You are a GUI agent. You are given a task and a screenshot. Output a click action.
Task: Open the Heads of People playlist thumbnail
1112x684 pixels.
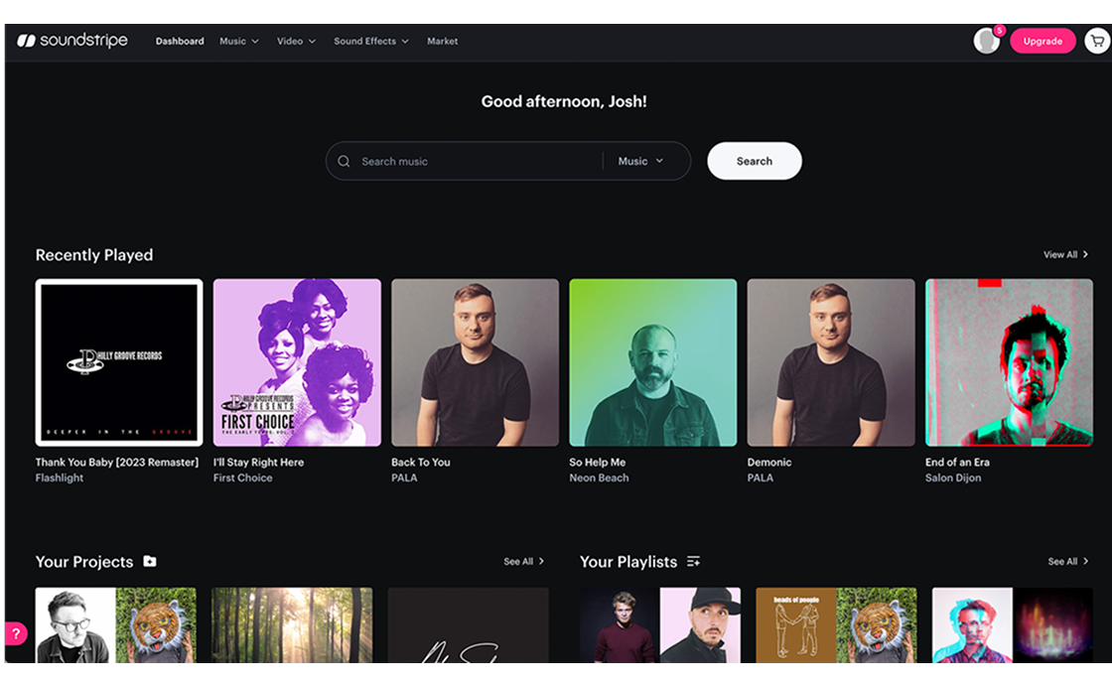836,625
